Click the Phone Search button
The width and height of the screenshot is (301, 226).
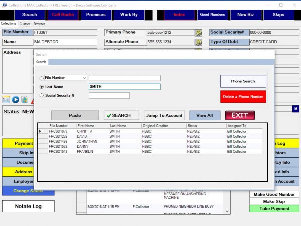[243, 81]
